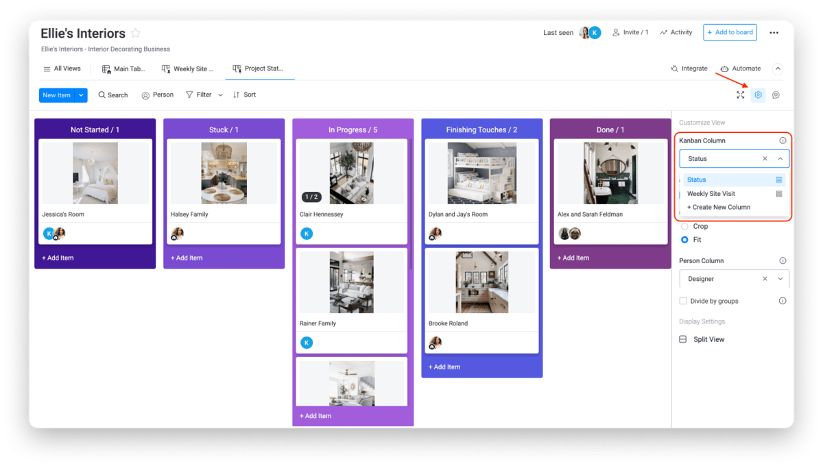The image size is (823, 466).
Task: Select the Crop radio option
Action: [684, 226]
